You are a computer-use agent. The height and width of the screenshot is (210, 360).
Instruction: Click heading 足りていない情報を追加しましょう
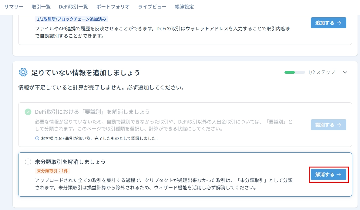[86, 73]
